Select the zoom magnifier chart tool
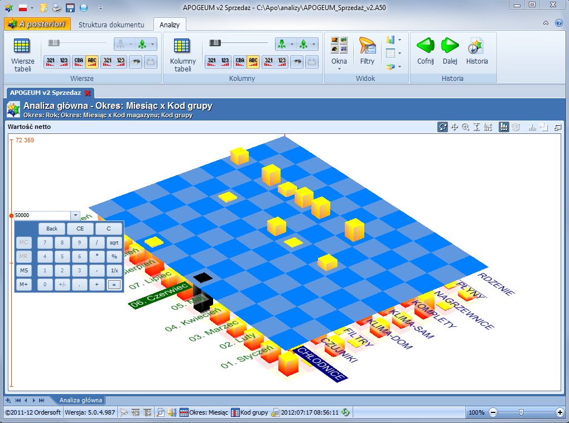569x423 pixels. click(x=465, y=127)
